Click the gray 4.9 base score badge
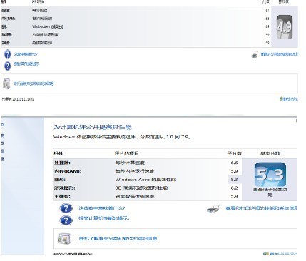 [x=285, y=26]
